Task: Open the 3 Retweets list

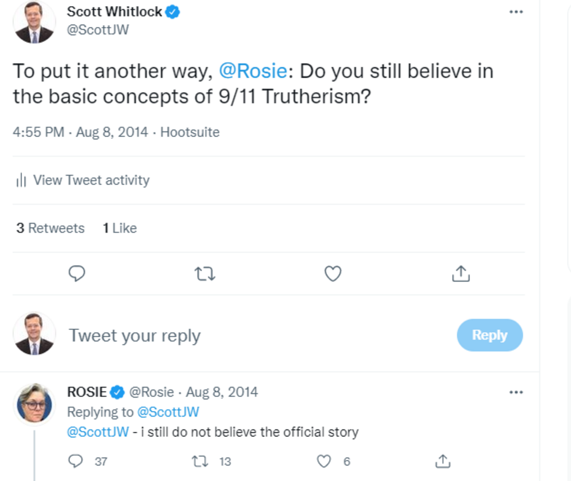Action: [x=50, y=228]
